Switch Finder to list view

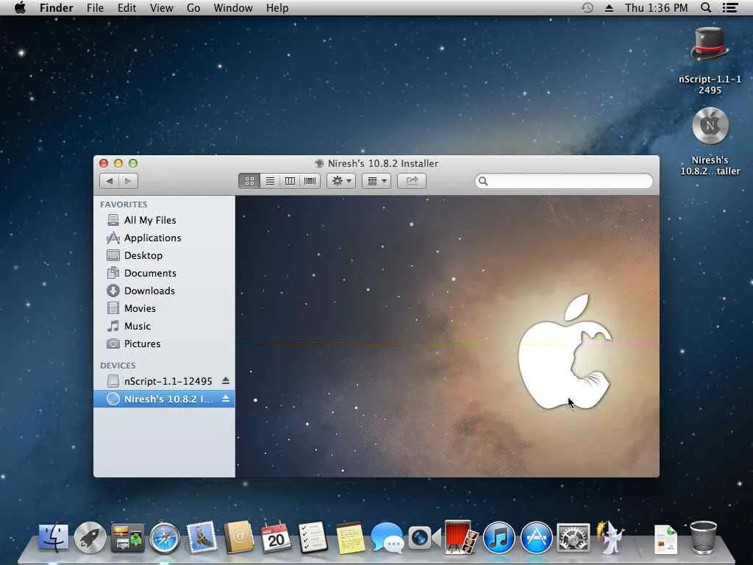coord(270,181)
